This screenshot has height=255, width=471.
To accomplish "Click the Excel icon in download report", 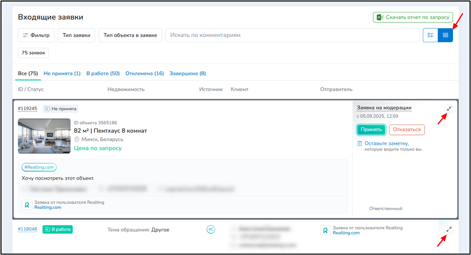I will pos(379,17).
